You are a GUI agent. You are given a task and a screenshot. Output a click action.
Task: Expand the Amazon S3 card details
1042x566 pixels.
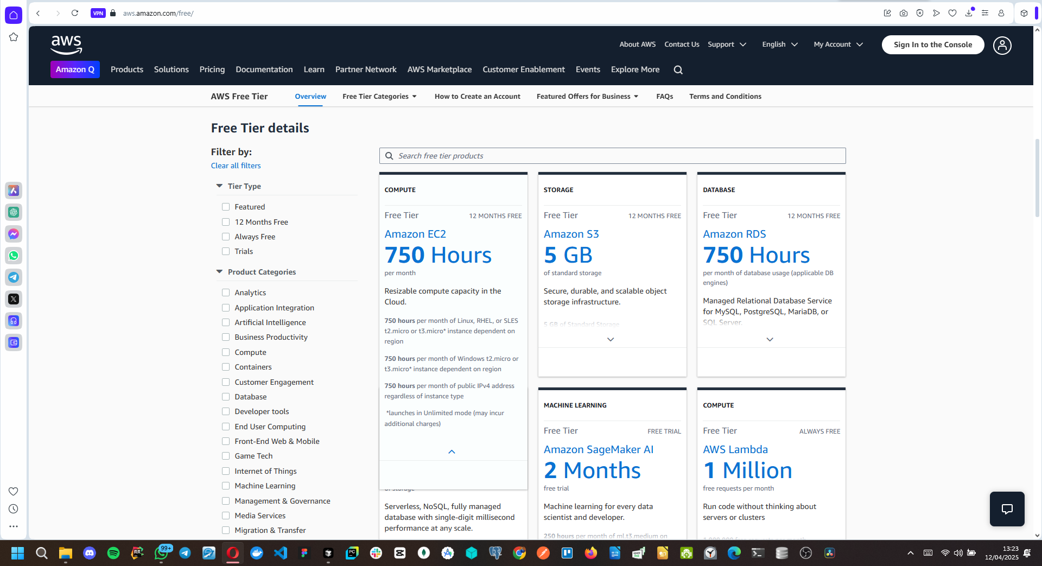(x=611, y=339)
